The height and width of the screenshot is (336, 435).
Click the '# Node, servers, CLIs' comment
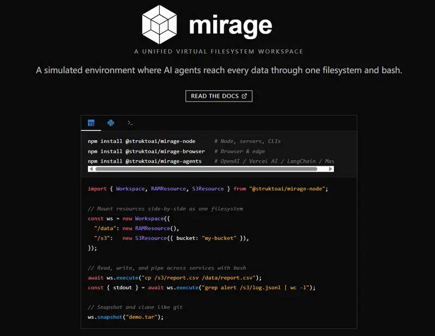tap(247, 141)
